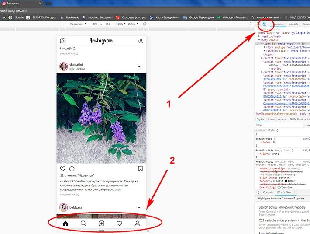Open the SINOPTIK weather bookmark
Image resolution: width=310 pixels, height=234 pixels.
pos(41,17)
